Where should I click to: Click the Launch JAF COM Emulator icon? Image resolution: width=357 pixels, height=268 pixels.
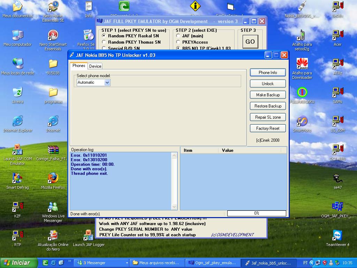(17, 155)
